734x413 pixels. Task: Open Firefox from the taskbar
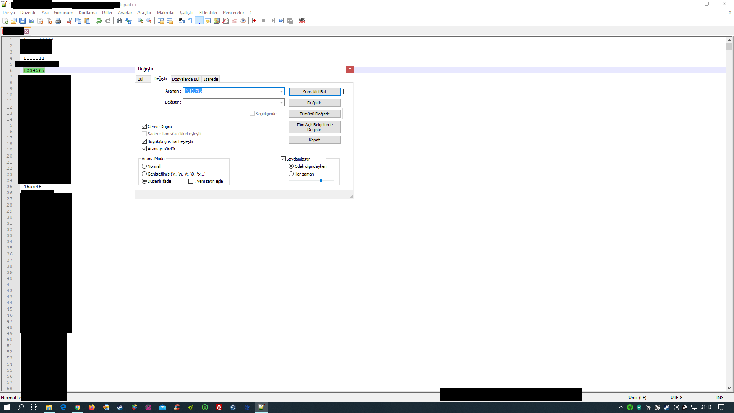click(92, 407)
